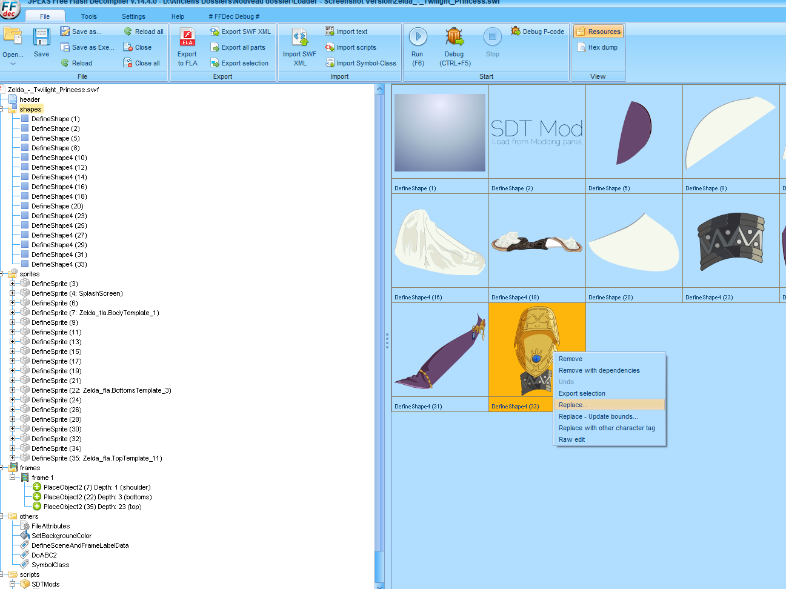This screenshot has height=589, width=786.
Task: Click the Import SWF XML icon
Action: coord(300,38)
